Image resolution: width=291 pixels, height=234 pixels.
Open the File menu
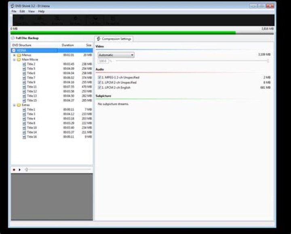click(x=14, y=11)
